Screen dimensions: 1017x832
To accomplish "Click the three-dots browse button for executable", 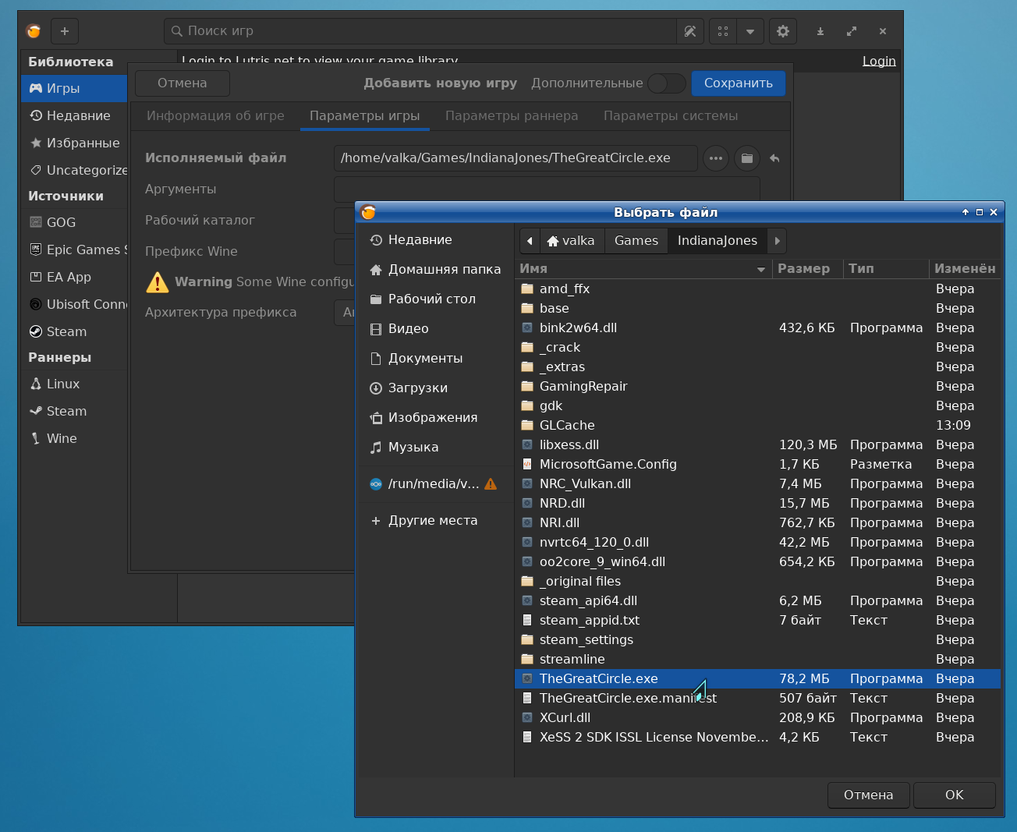I will (x=716, y=158).
